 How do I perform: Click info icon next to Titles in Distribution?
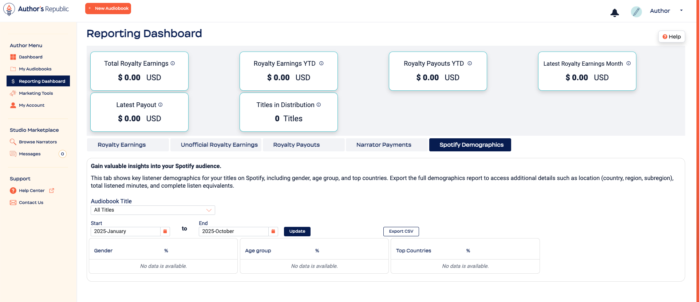(319, 105)
